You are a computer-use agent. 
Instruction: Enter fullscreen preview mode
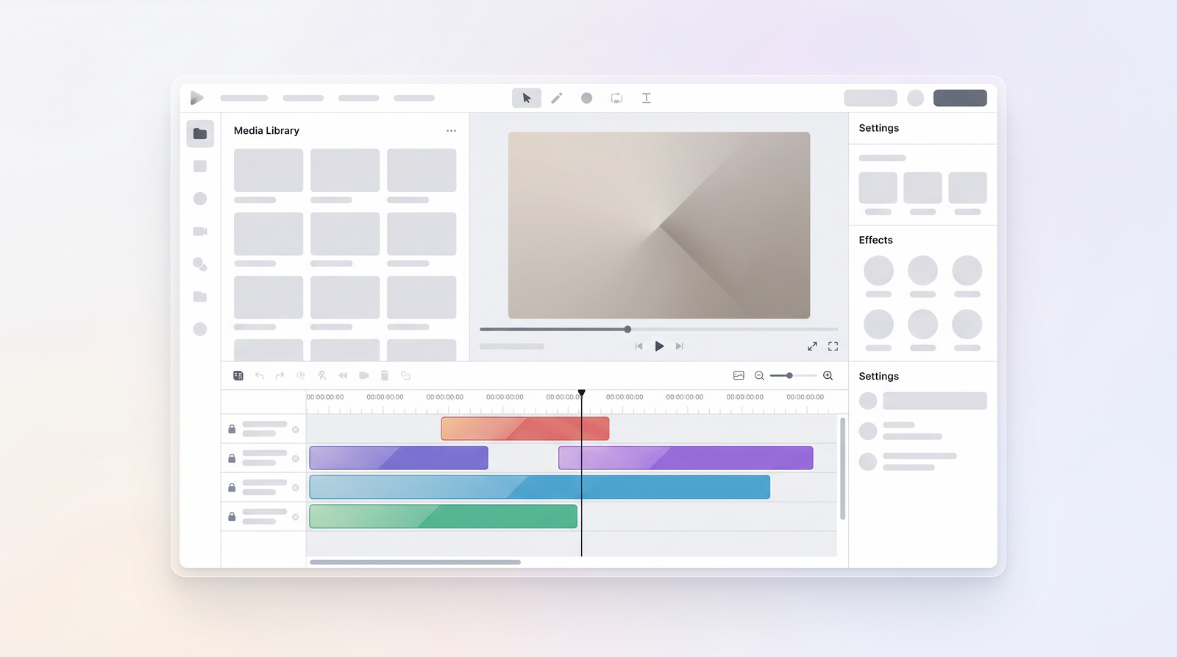(833, 346)
